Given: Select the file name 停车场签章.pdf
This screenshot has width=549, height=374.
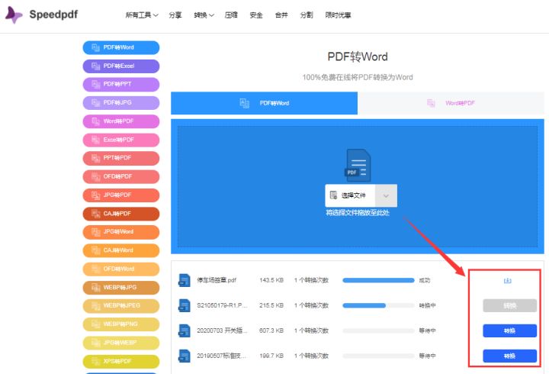Looking at the screenshot, I should 217,280.
